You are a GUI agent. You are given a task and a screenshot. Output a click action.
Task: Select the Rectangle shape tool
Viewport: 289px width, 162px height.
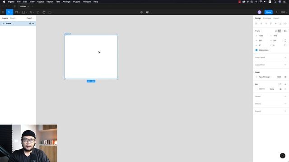click(23, 12)
